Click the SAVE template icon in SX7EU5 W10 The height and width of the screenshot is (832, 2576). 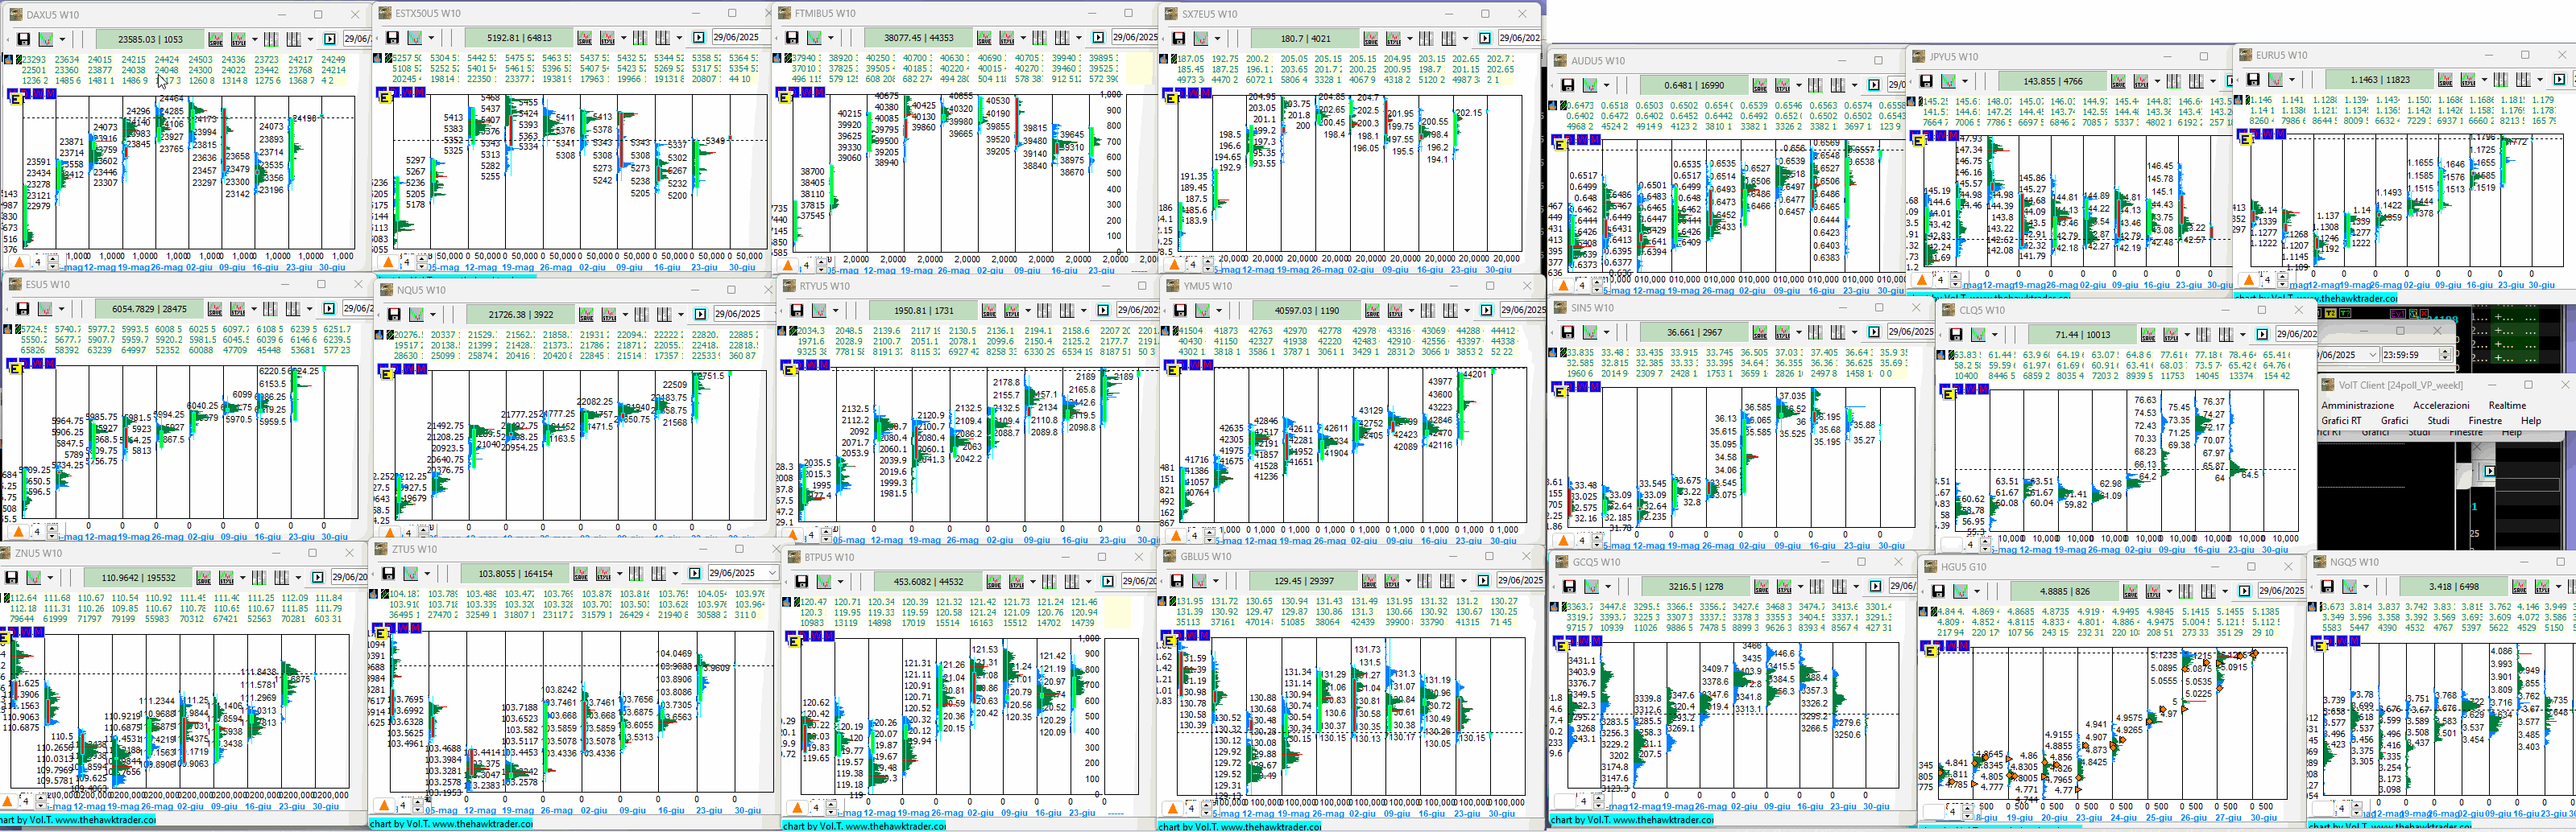(1370, 38)
